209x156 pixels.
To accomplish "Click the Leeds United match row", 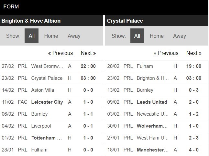I will (x=152, y=102).
